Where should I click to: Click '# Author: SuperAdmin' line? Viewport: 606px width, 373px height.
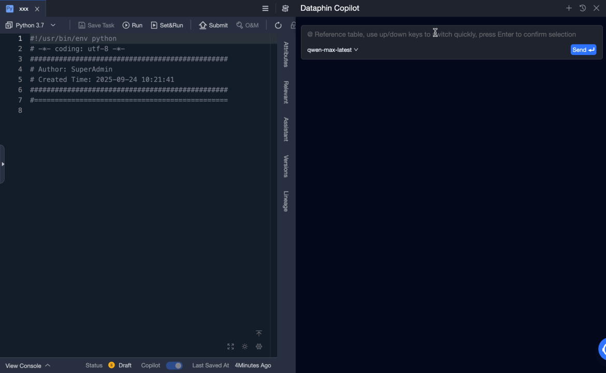coord(71,69)
